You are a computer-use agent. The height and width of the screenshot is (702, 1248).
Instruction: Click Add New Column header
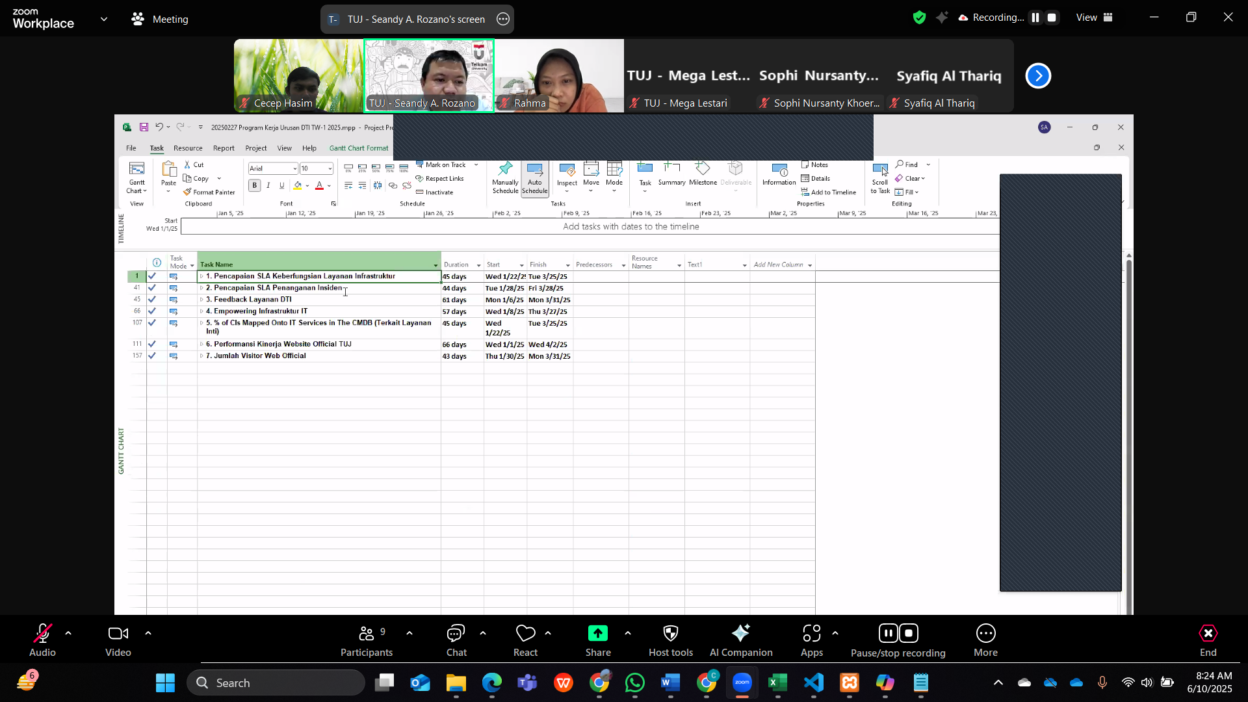779,265
